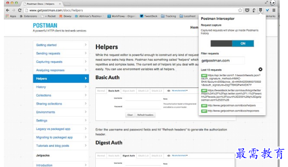The height and width of the screenshot is (167, 288).
Task: Bookmark page with star icon
Action: [x=240, y=10]
